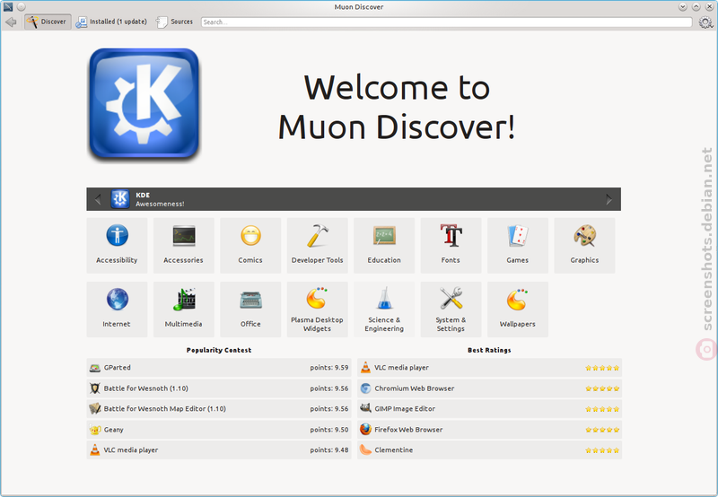This screenshot has height=497, width=718.
Task: Click the points: 9.50 value for Geany
Action: [328, 430]
